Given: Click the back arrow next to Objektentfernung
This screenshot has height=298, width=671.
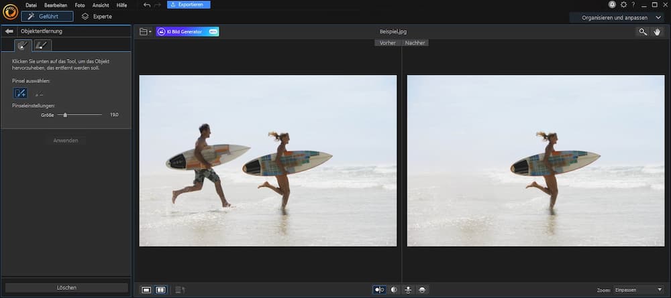Looking at the screenshot, I should point(9,31).
